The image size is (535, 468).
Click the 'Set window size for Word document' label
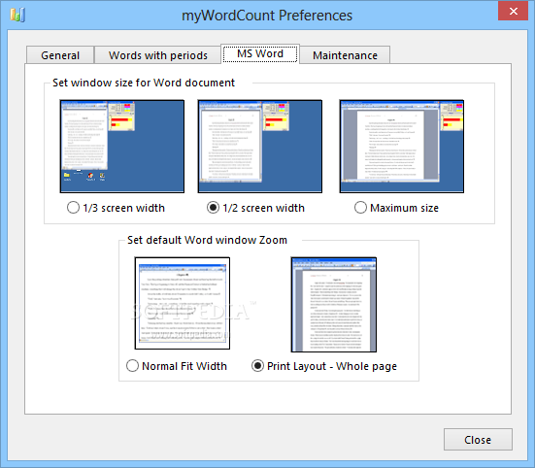[x=144, y=83]
